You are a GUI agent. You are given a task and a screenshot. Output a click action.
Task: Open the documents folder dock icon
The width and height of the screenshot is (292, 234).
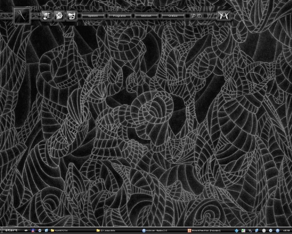click(59, 15)
